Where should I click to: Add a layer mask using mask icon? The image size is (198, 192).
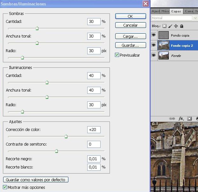click(x=189, y=118)
